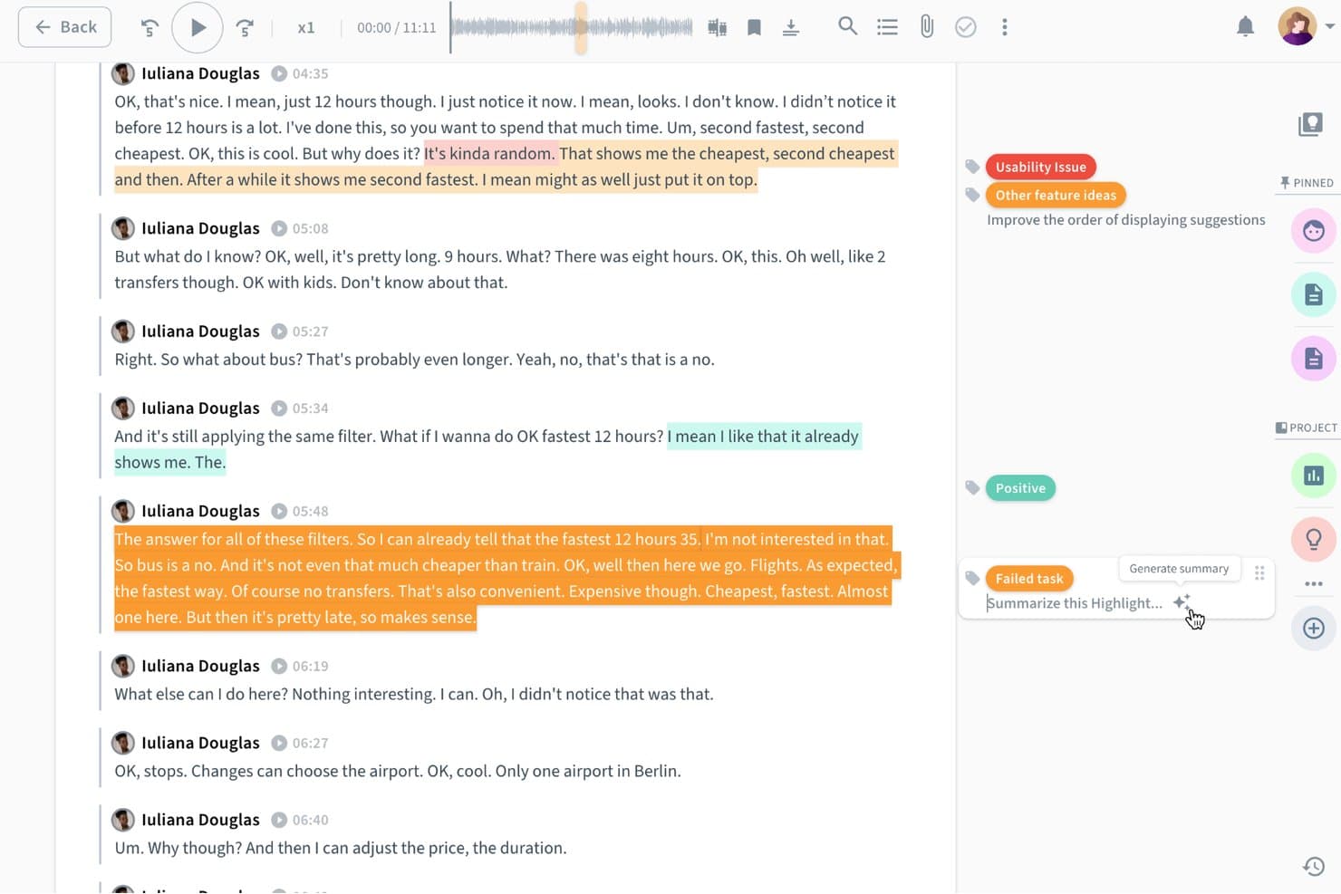
Task: Skip forward 5 seconds in the recording
Action: (x=245, y=28)
